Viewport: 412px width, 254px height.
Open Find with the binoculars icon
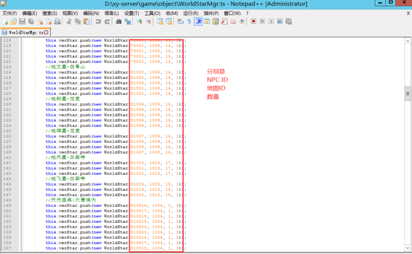point(119,22)
